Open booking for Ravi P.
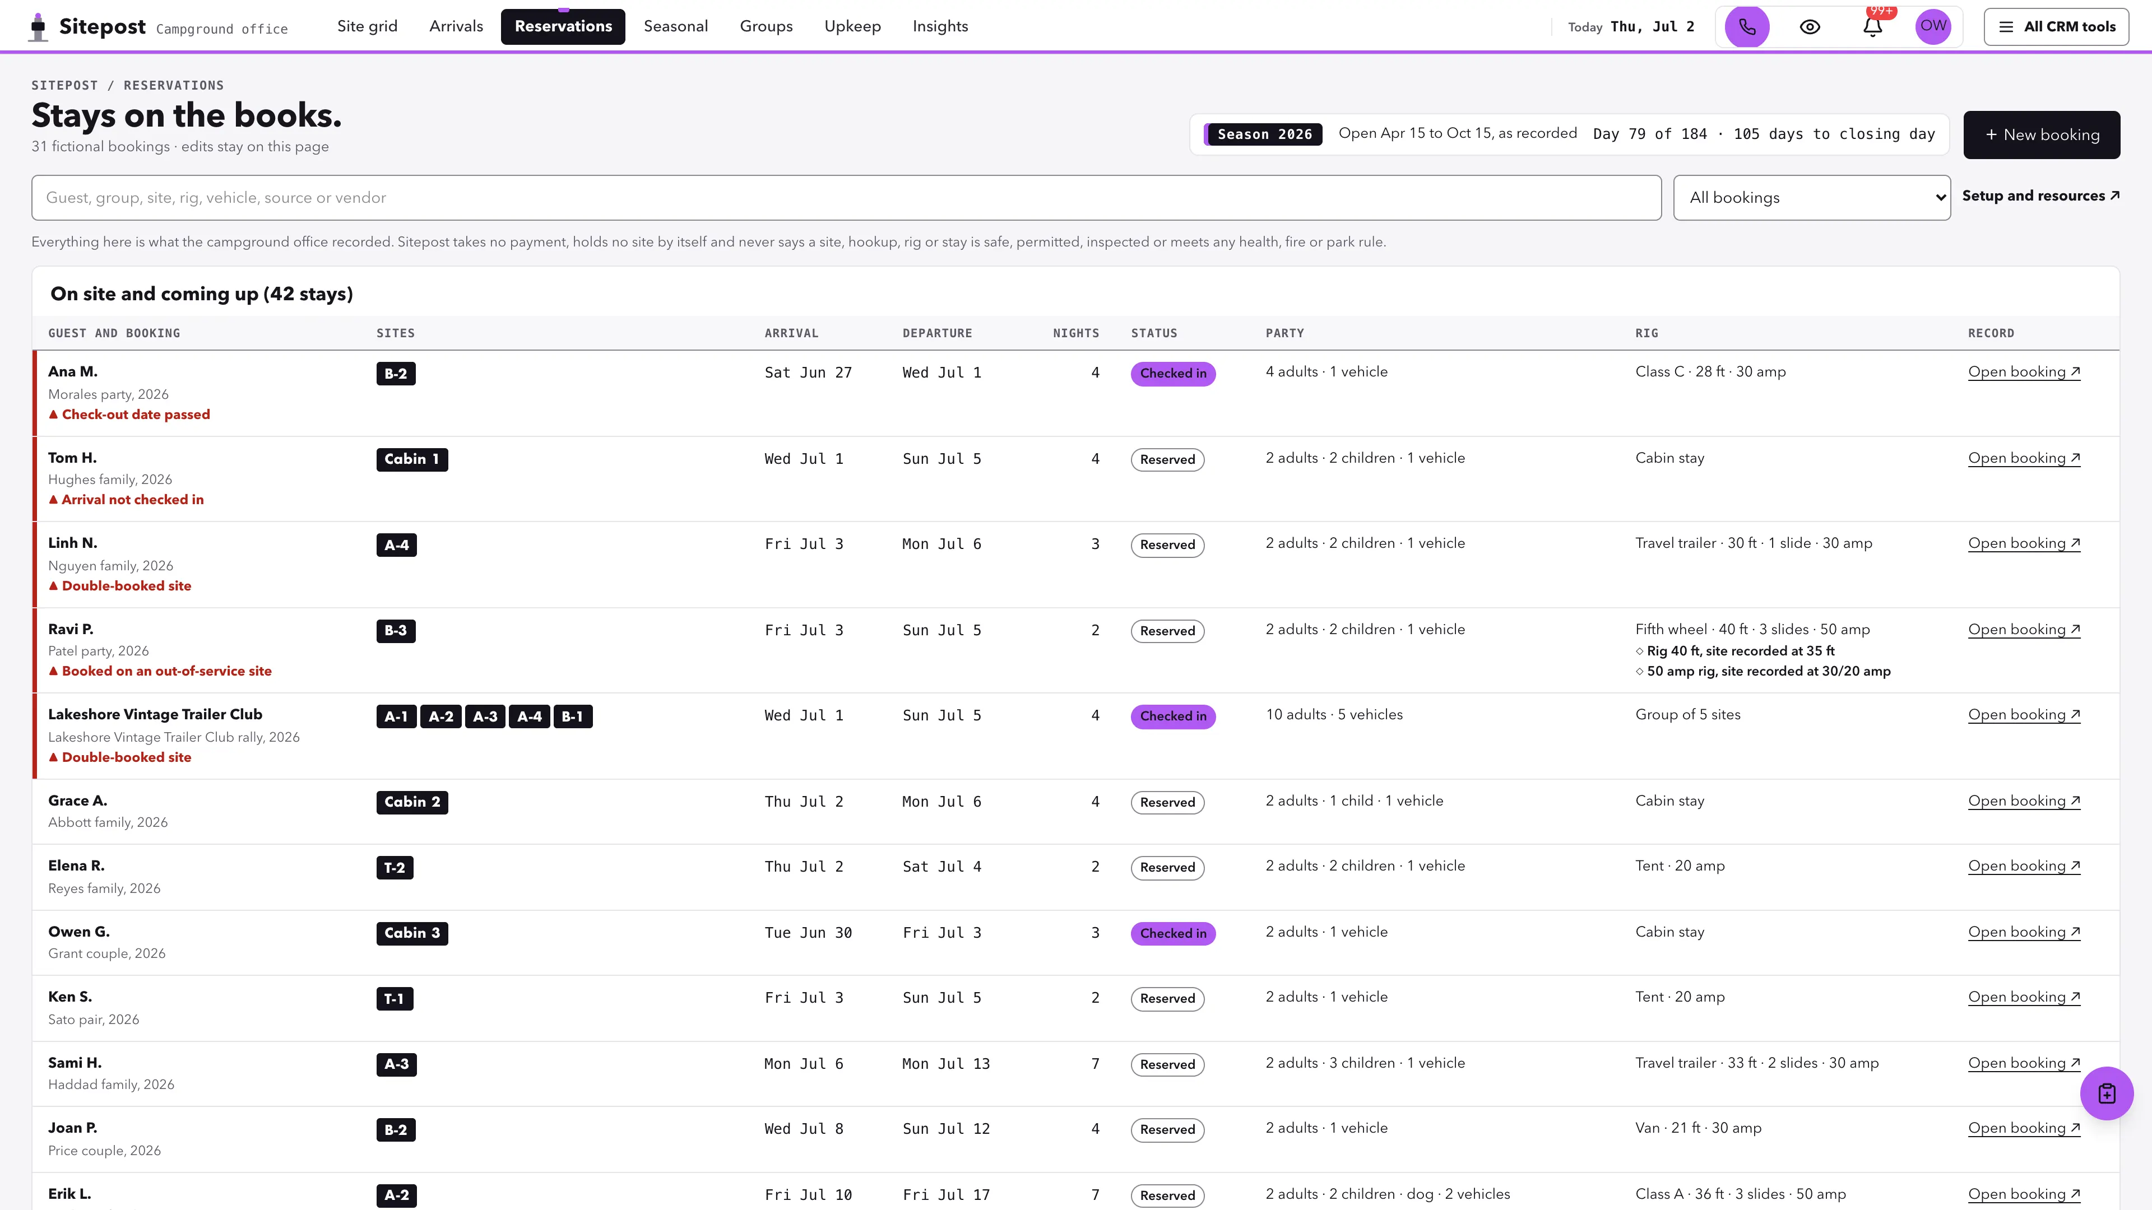 click(x=2023, y=630)
